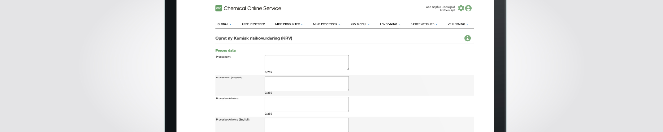
Task: Open the BÆREDYGTIGHED menu
Action: pyautogui.click(x=423, y=24)
